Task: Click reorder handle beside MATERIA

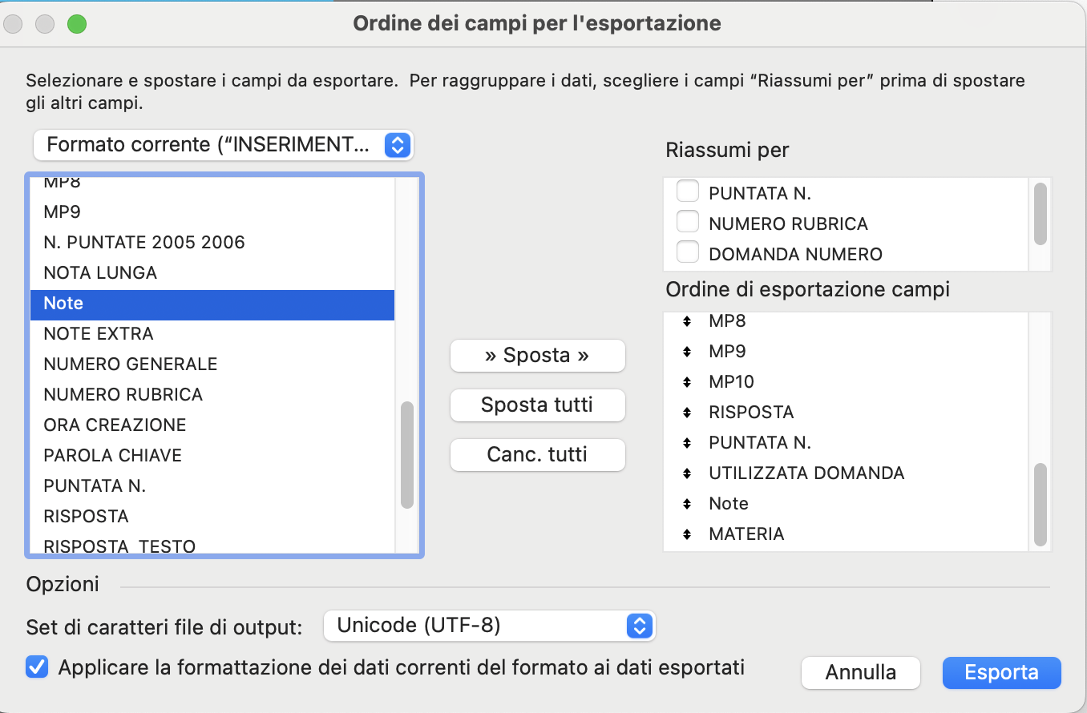Action: click(x=687, y=534)
